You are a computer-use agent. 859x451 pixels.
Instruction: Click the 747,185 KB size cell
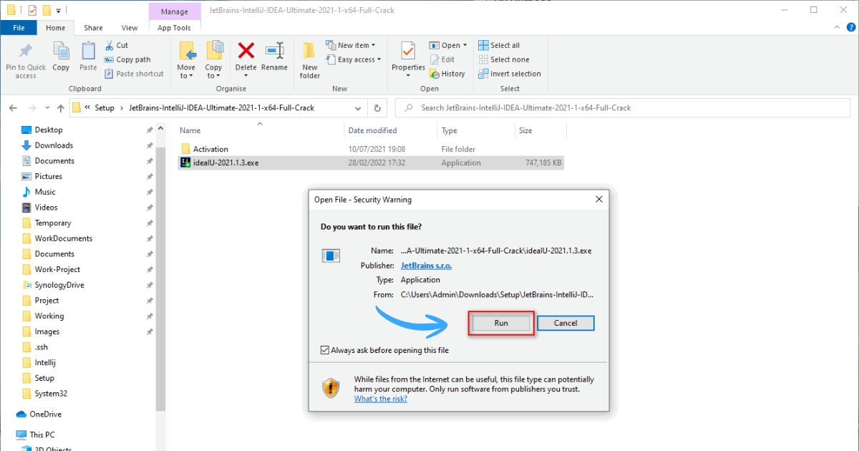[543, 163]
